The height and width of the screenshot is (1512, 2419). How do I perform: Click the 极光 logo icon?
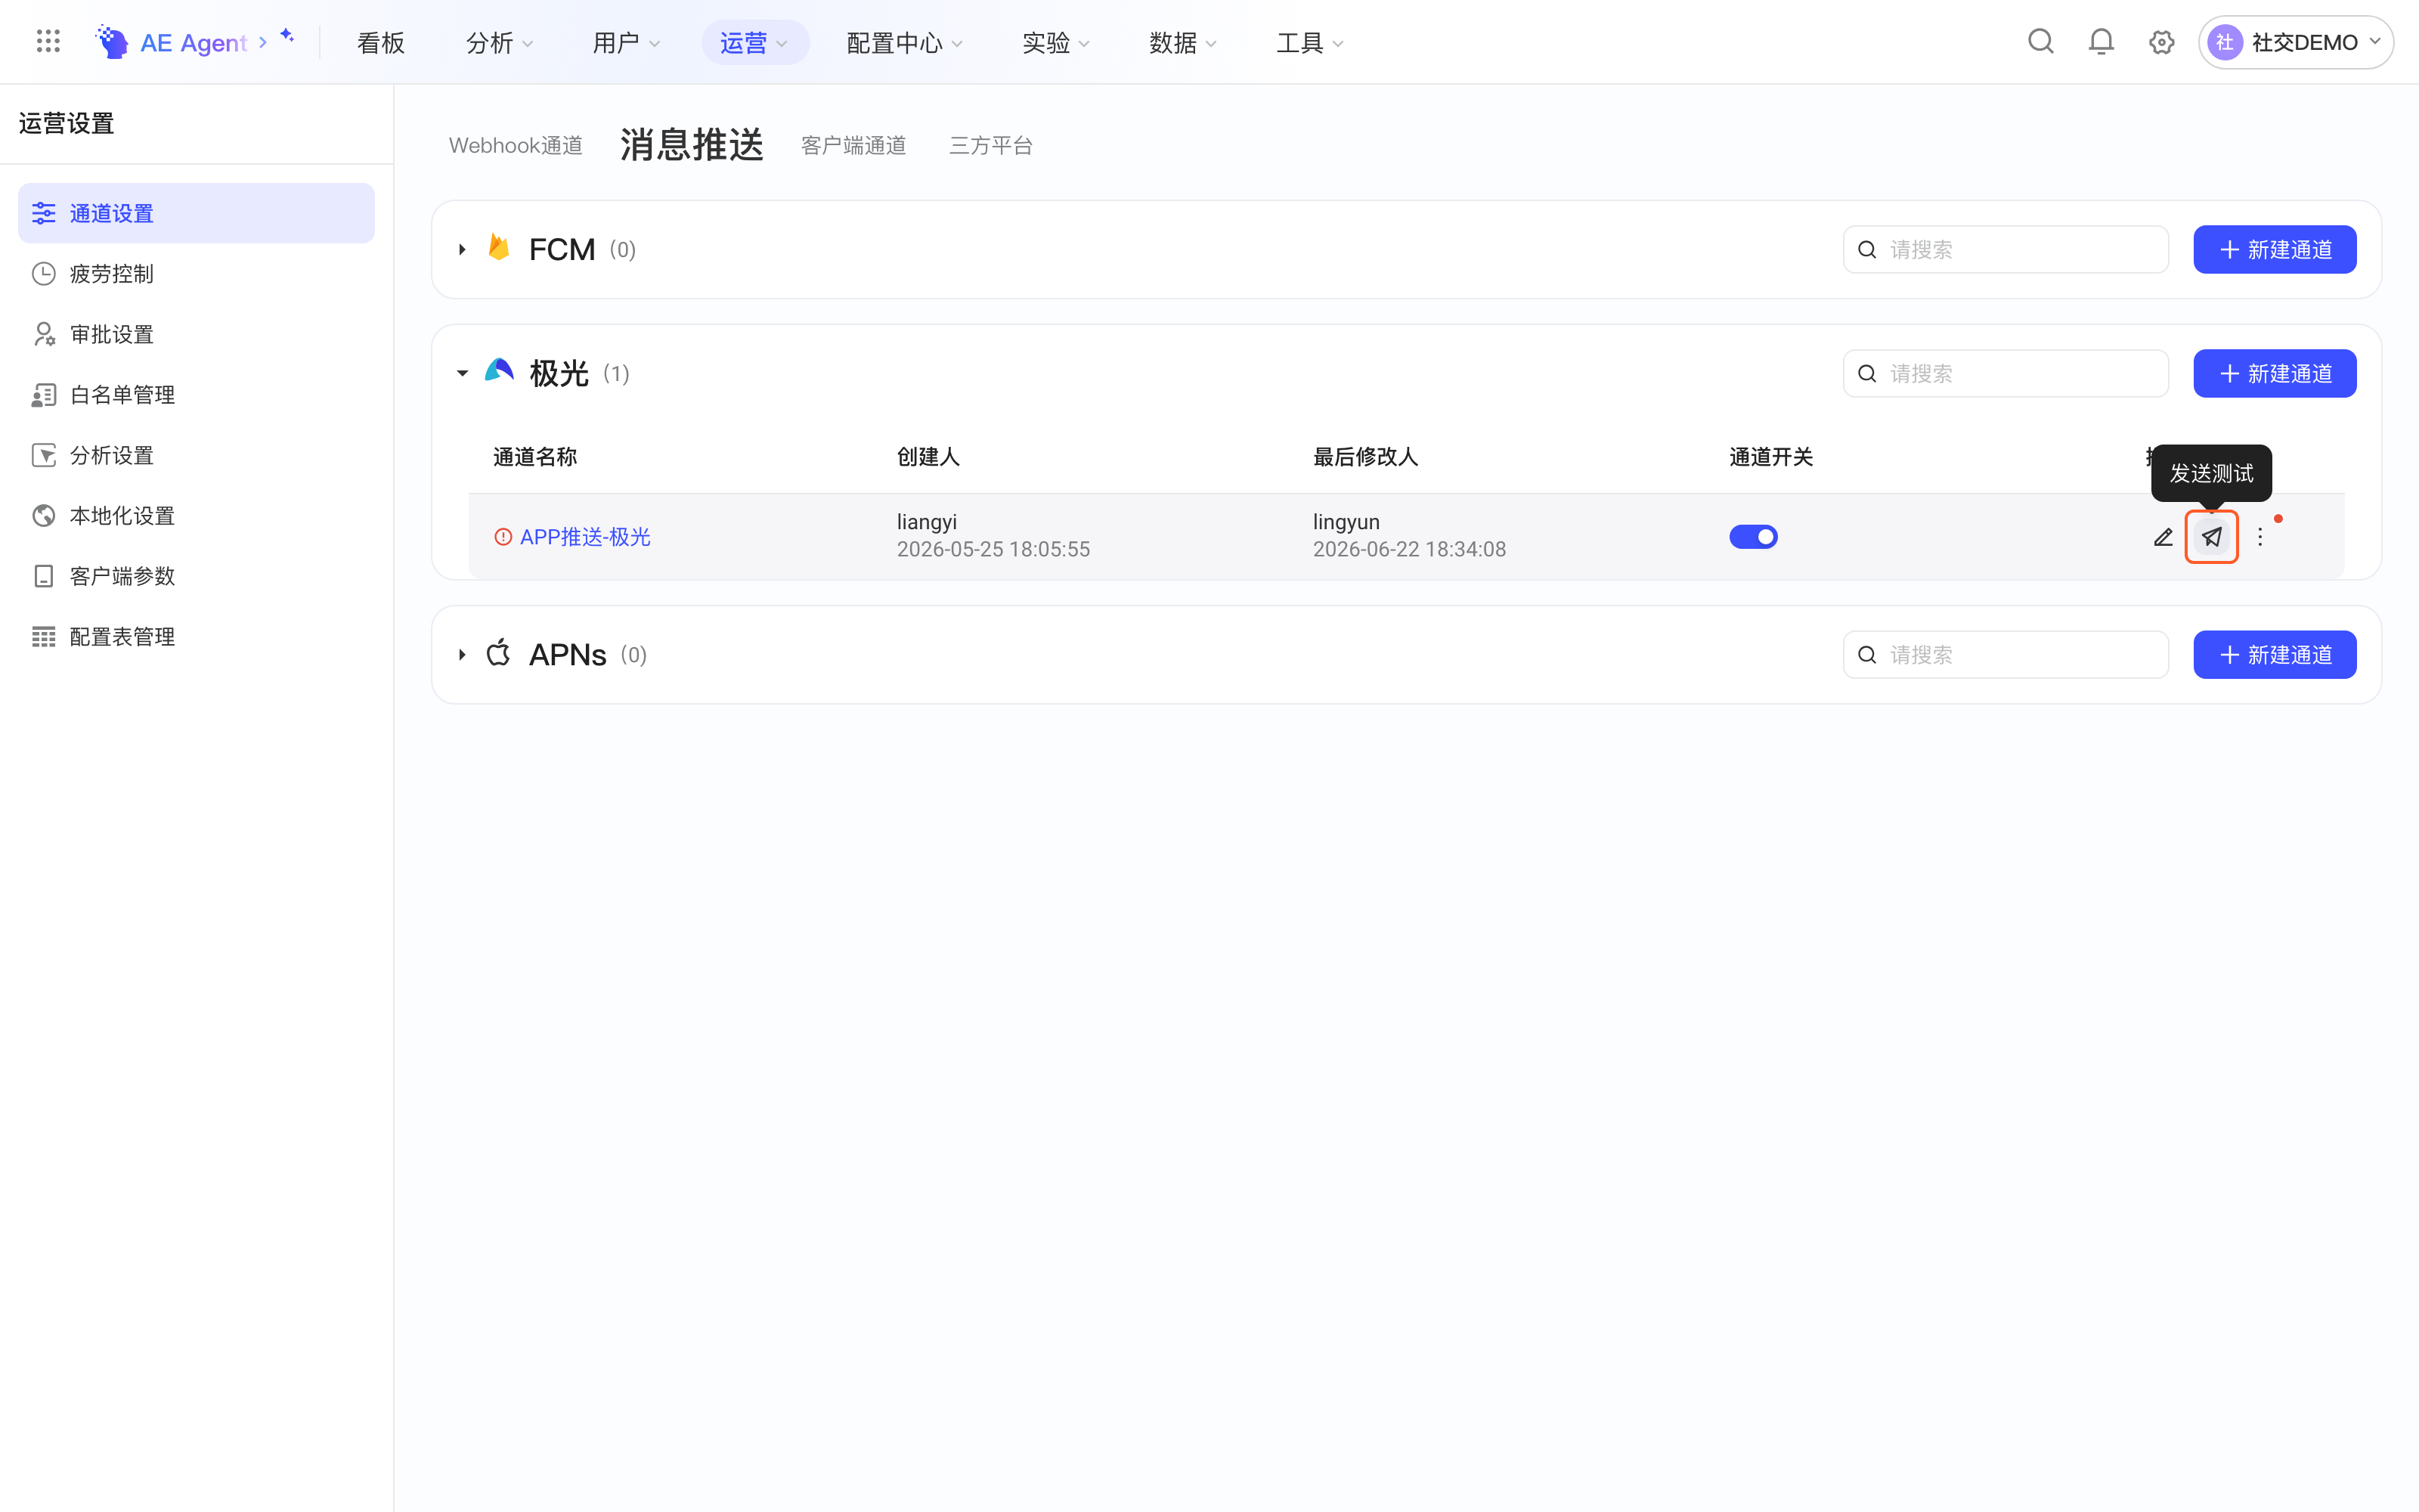click(x=499, y=372)
